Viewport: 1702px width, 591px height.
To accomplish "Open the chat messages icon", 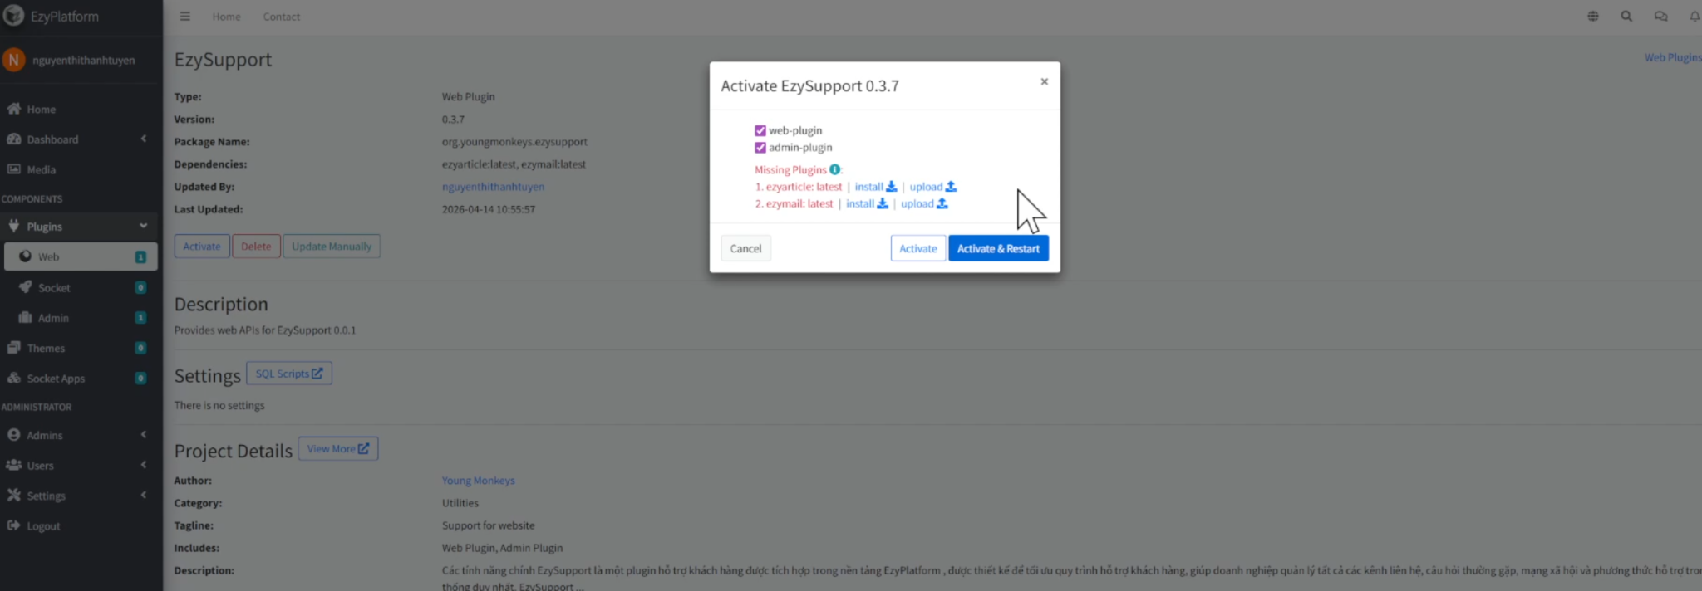I will coord(1660,17).
